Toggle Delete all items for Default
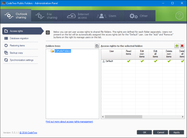Image resolution: width=187 pixels, height=138 pixels. coord(183,61)
